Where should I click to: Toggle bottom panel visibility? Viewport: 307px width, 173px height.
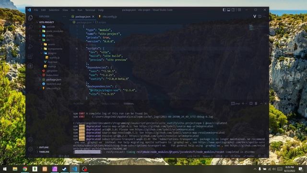(x=229, y=10)
